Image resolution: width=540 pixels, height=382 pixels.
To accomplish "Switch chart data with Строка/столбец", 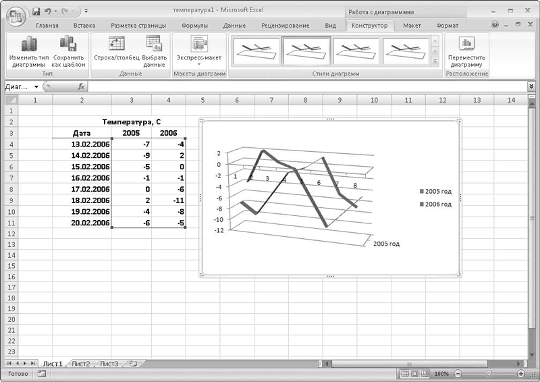I will point(116,45).
